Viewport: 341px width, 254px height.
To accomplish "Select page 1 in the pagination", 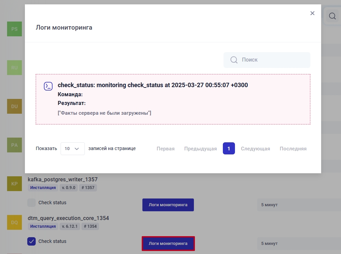I will pyautogui.click(x=229, y=148).
